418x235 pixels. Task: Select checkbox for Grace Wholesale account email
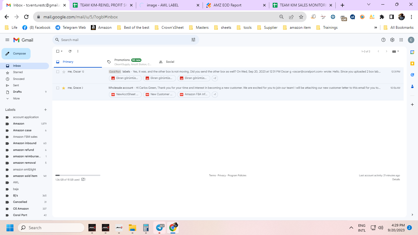coord(58,88)
